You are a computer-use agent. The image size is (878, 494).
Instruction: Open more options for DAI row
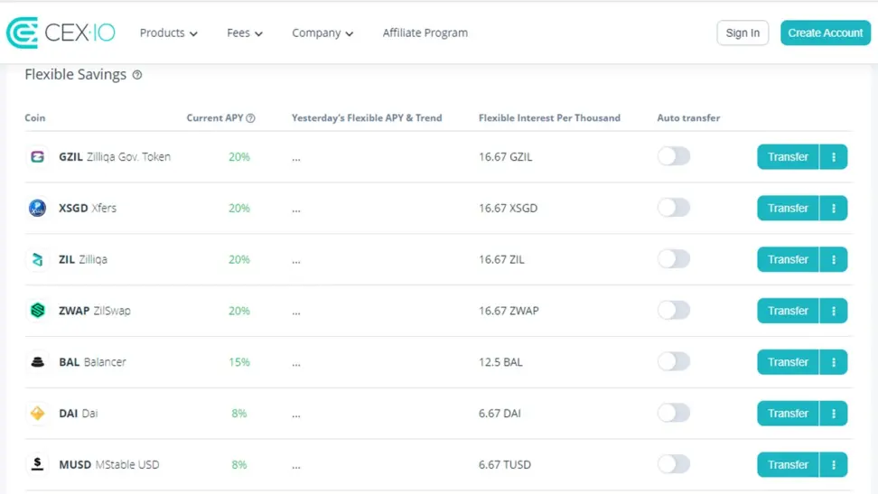point(833,414)
